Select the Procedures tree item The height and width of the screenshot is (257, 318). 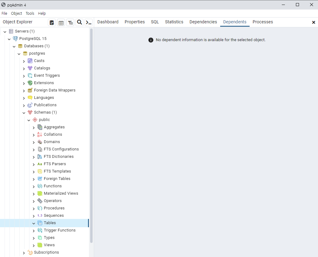(54, 208)
